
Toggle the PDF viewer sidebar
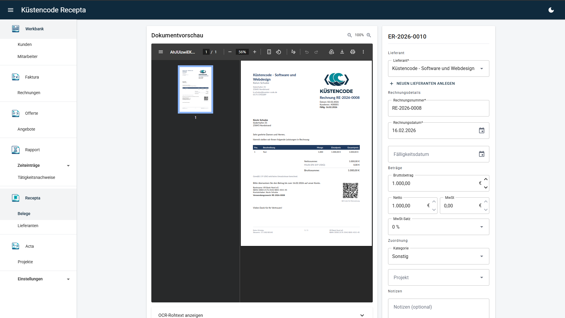[161, 52]
